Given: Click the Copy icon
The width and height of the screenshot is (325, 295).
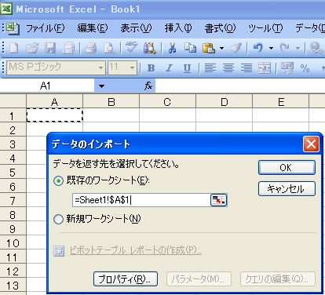Looking at the screenshot, I should 190,48.
